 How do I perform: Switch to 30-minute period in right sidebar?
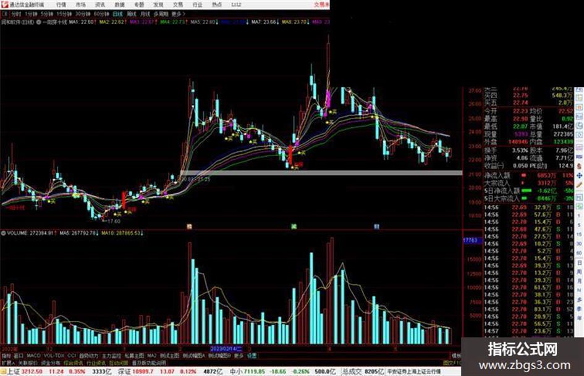pos(579,244)
